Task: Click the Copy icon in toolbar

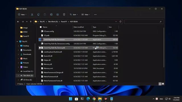Action: coord(38,14)
